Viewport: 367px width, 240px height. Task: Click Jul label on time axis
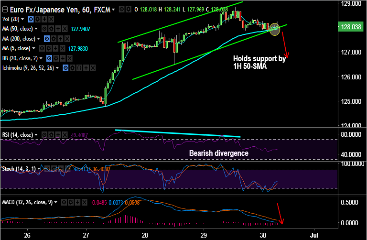click(314, 235)
